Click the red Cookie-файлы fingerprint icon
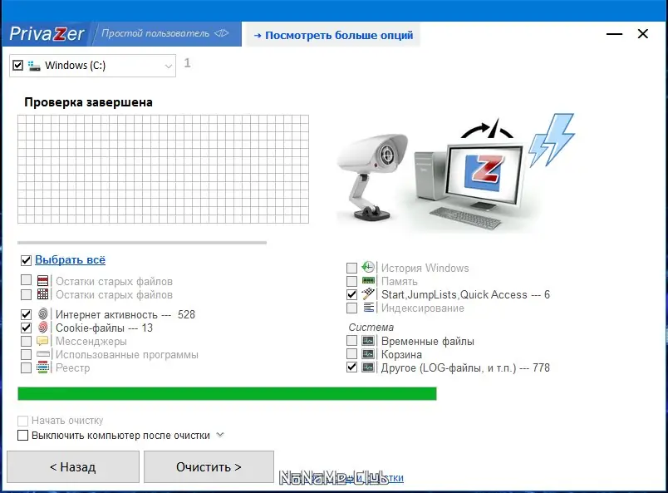This screenshot has width=668, height=493. coord(42,328)
